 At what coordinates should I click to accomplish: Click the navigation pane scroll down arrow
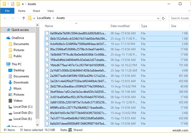37,125
